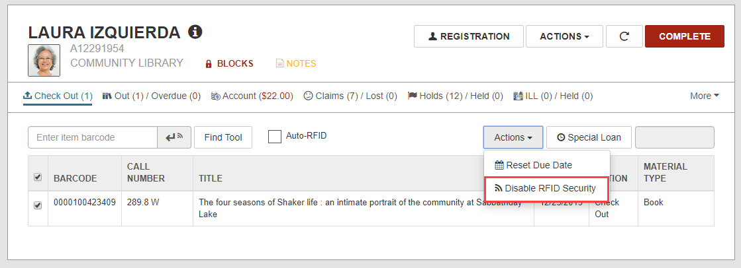
Task: Switch to Claims (7) / Lost tab
Action: click(350, 96)
